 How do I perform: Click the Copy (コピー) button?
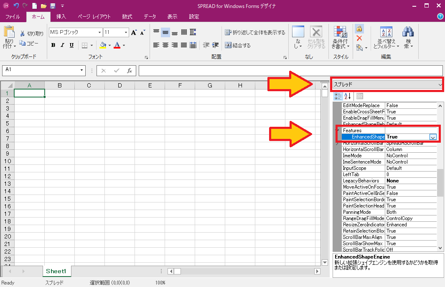(x=29, y=43)
